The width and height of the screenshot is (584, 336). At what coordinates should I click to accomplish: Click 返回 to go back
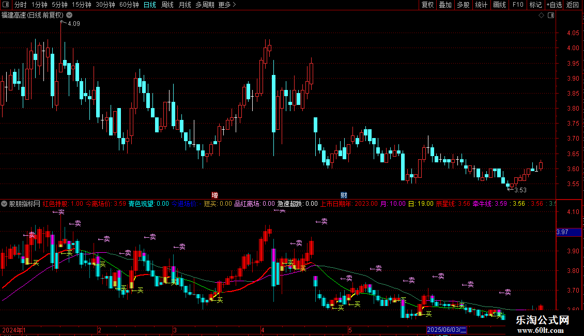(x=573, y=5)
